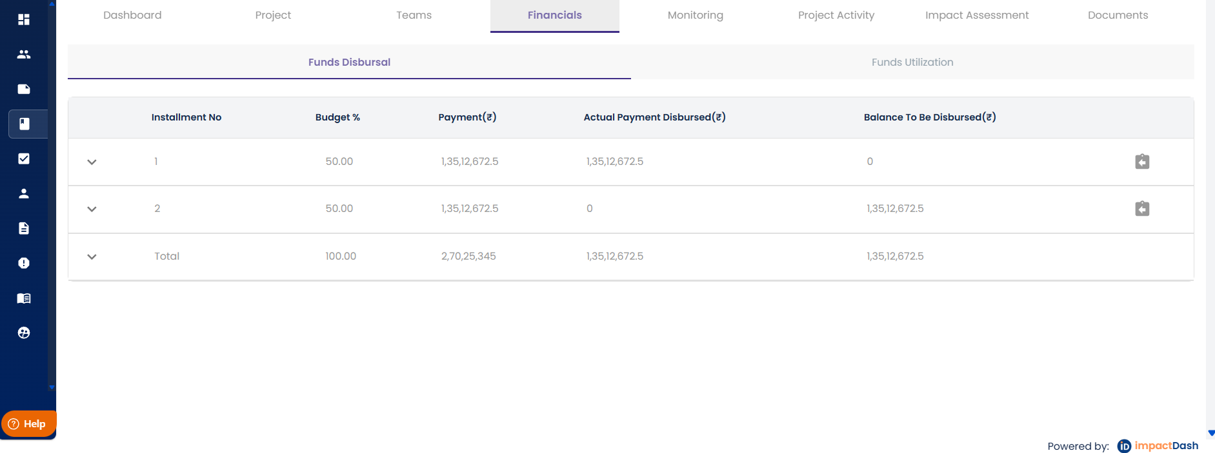Expand installment 1 row
The image size is (1215, 453).
coord(92,162)
